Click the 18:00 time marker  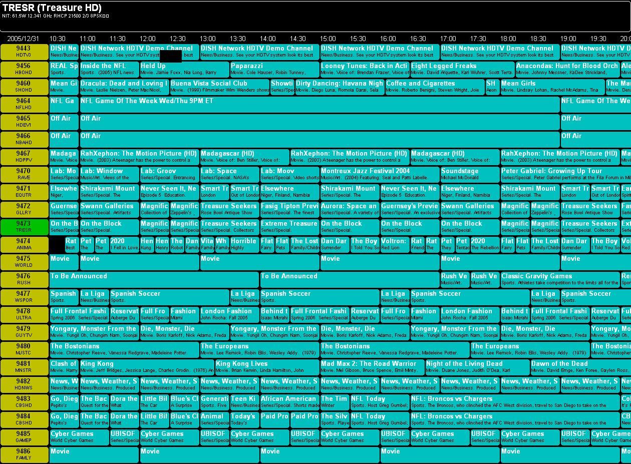(508, 39)
